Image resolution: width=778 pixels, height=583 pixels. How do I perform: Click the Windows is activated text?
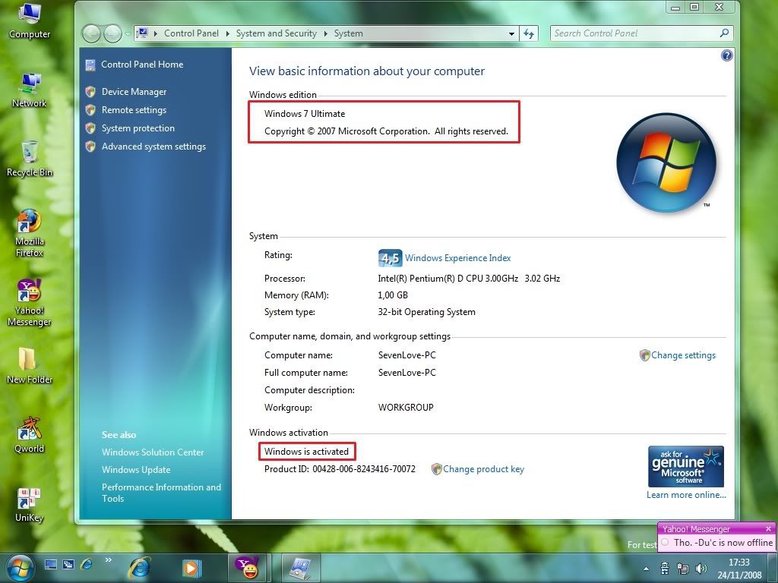coord(306,452)
